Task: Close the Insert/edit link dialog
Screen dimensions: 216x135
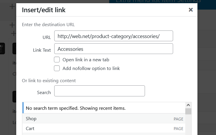Action: tap(190, 10)
